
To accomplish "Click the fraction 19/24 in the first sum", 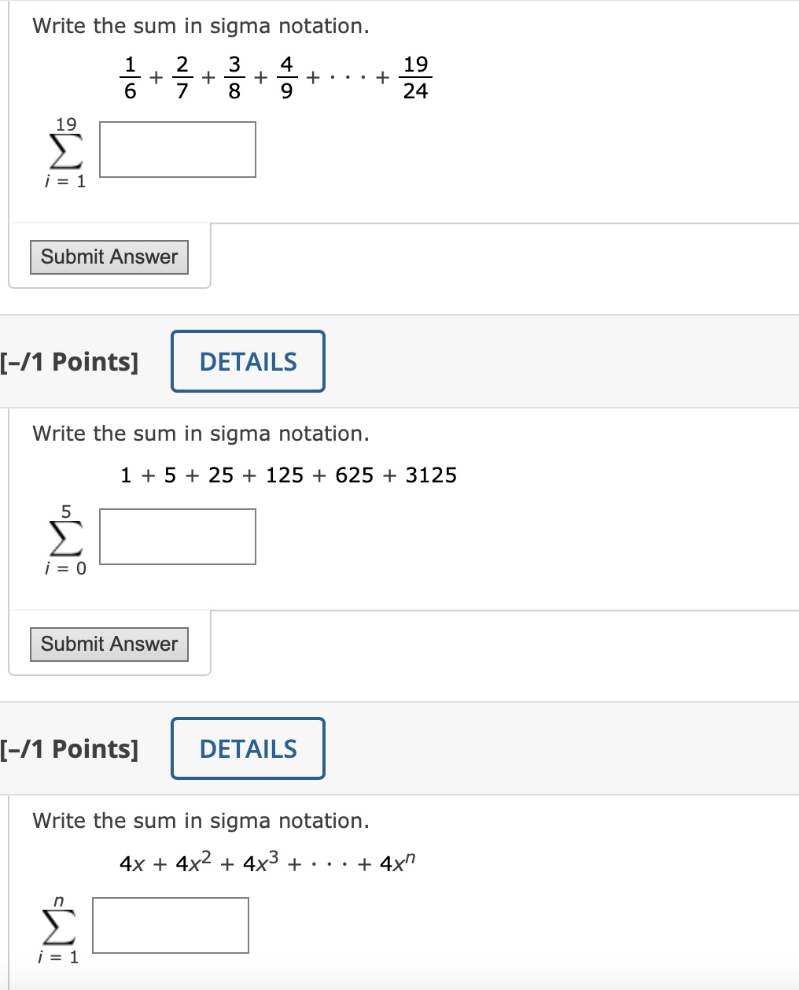I will (416, 78).
